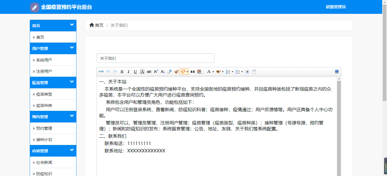Click the home icon in breadcrumb
This screenshot has width=387, height=176.
click(92, 25)
